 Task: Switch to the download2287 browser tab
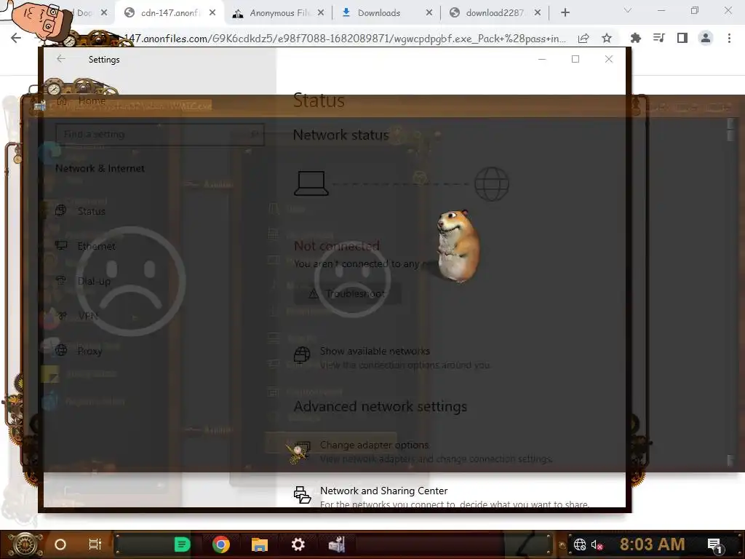pyautogui.click(x=494, y=13)
